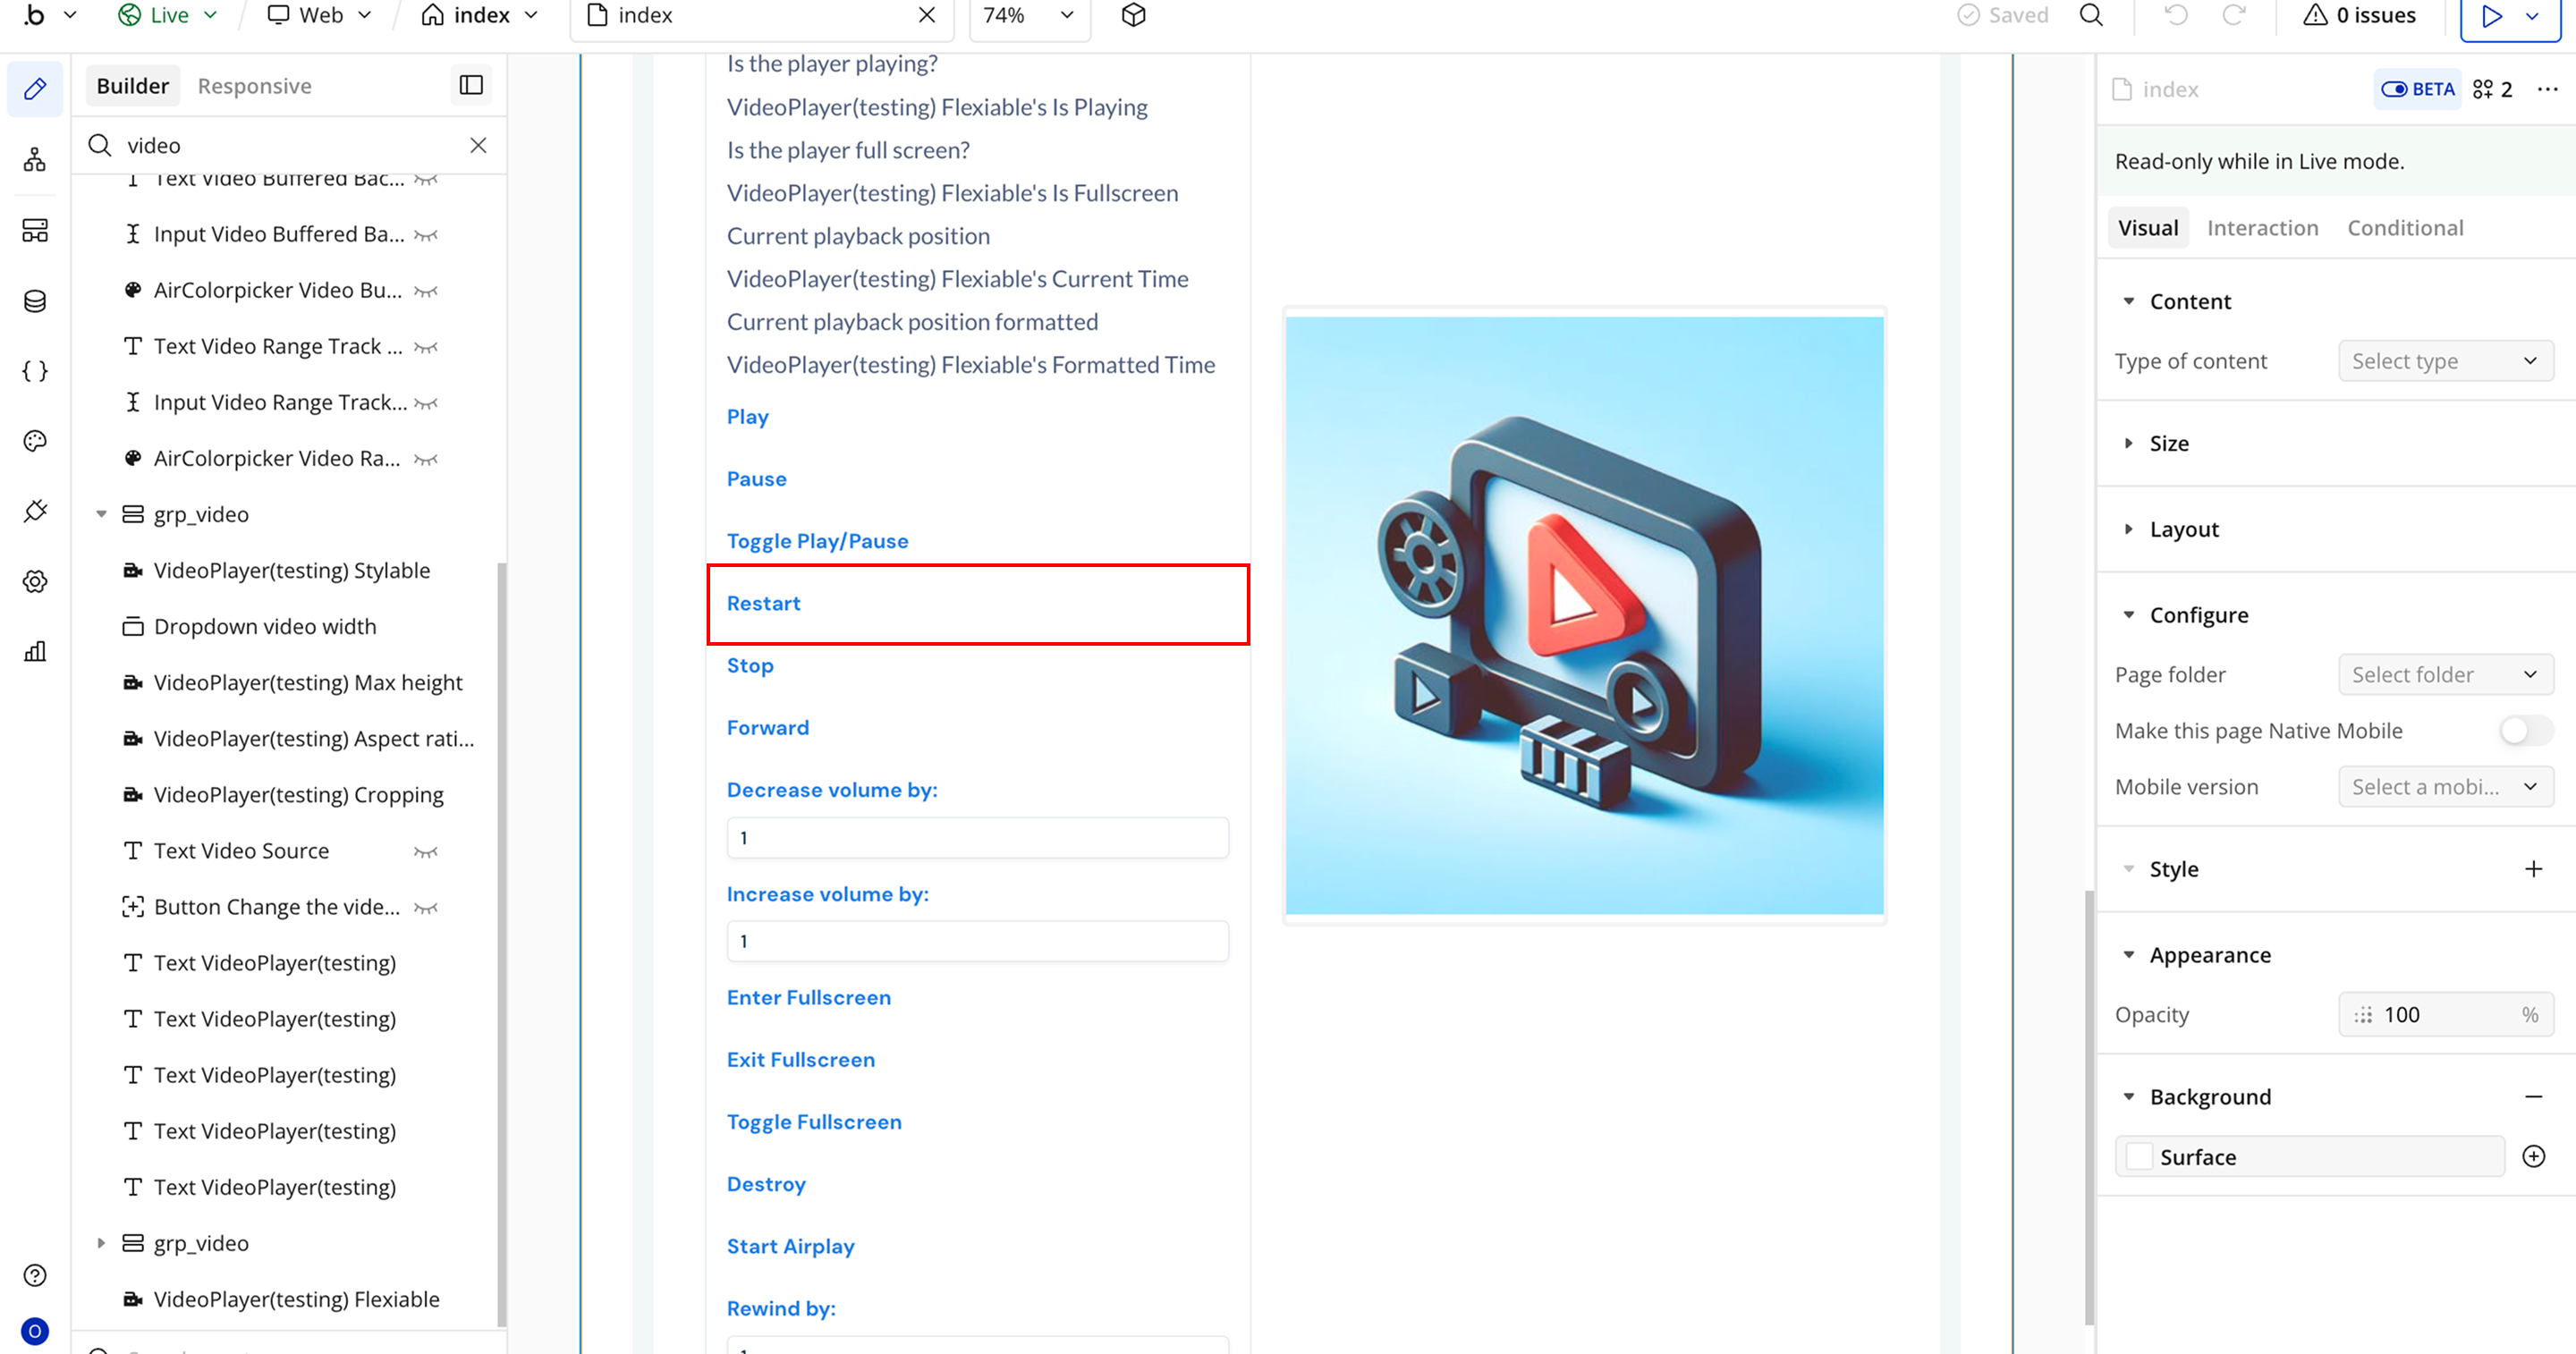Show hidden Text Video Source element
The height and width of the screenshot is (1354, 2576).
click(x=426, y=852)
